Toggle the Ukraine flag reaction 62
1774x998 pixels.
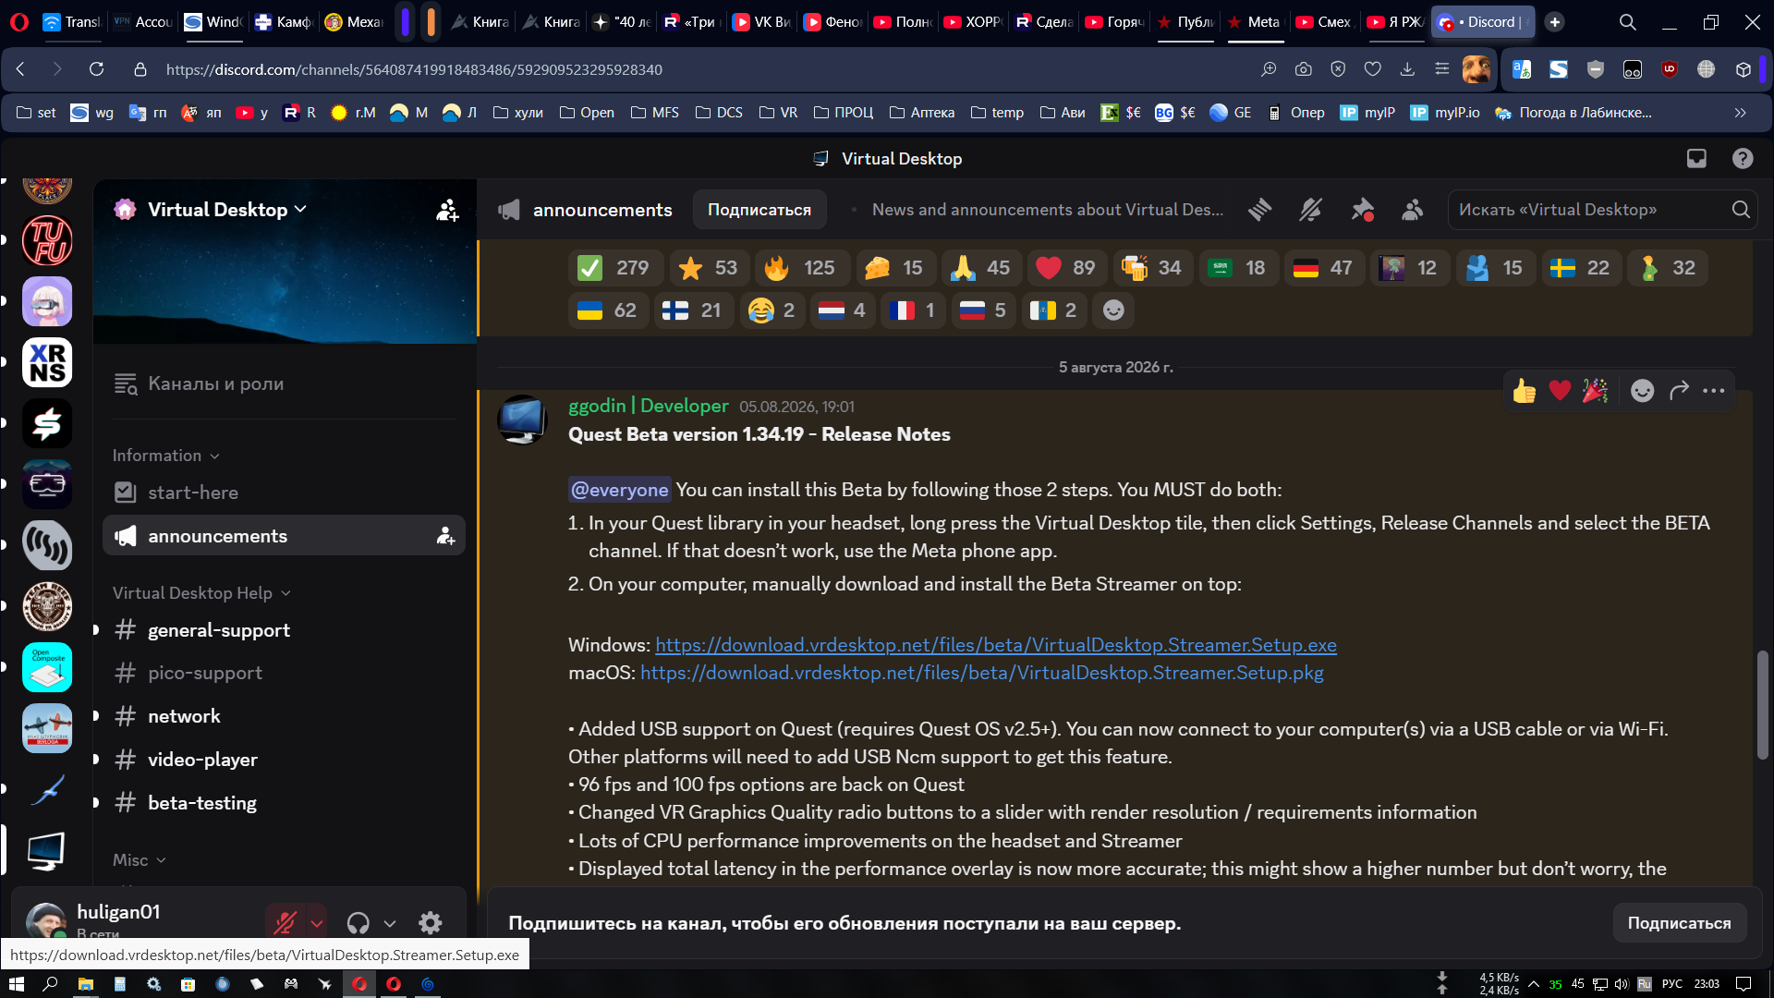607,310
